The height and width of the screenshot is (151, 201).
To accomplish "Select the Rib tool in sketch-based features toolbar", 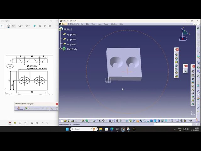I will click(x=193, y=90).
